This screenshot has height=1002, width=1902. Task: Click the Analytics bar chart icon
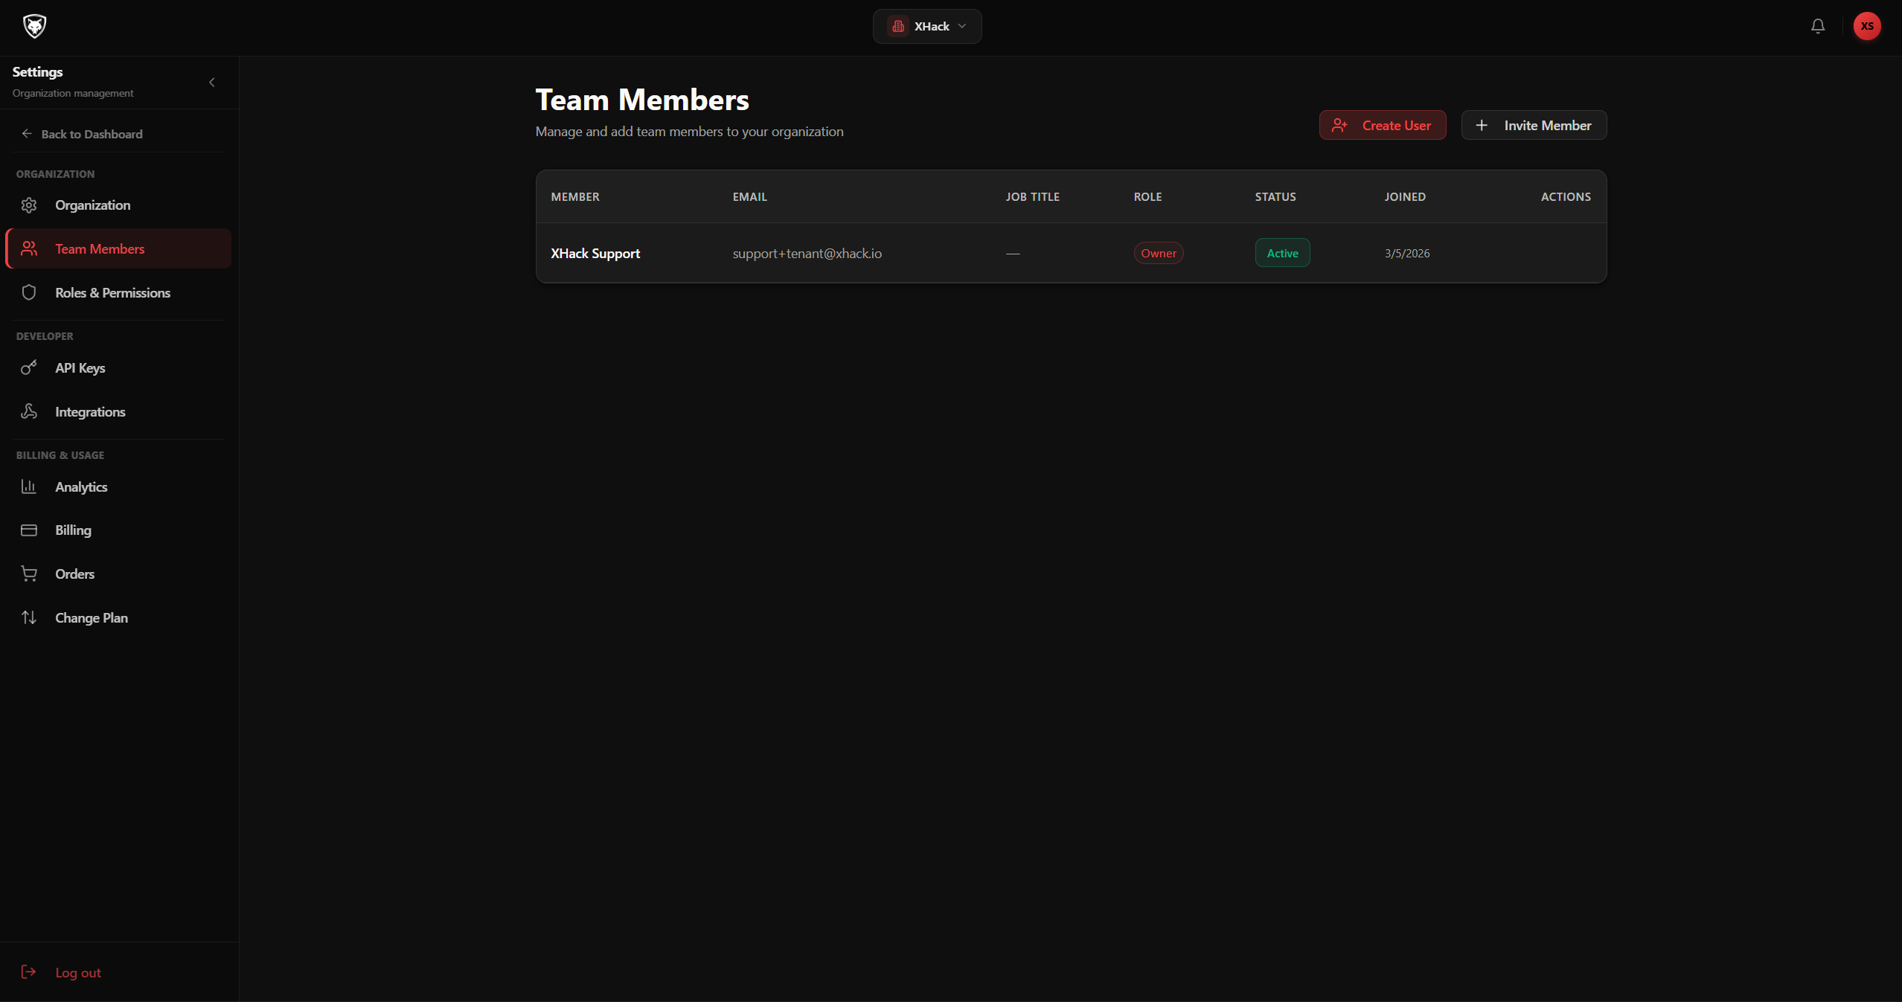click(29, 486)
